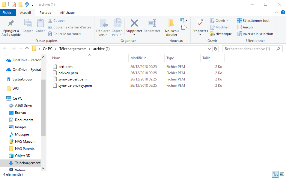This screenshot has width=286, height=178.
Task: Collapse the ribbon with the chevron arrow
Action: coord(277,12)
